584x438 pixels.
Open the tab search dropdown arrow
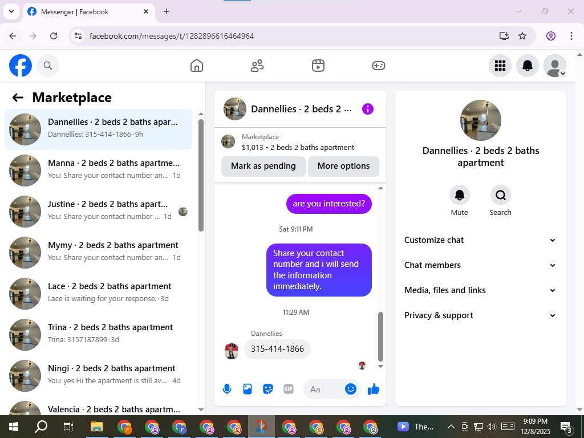(11, 11)
